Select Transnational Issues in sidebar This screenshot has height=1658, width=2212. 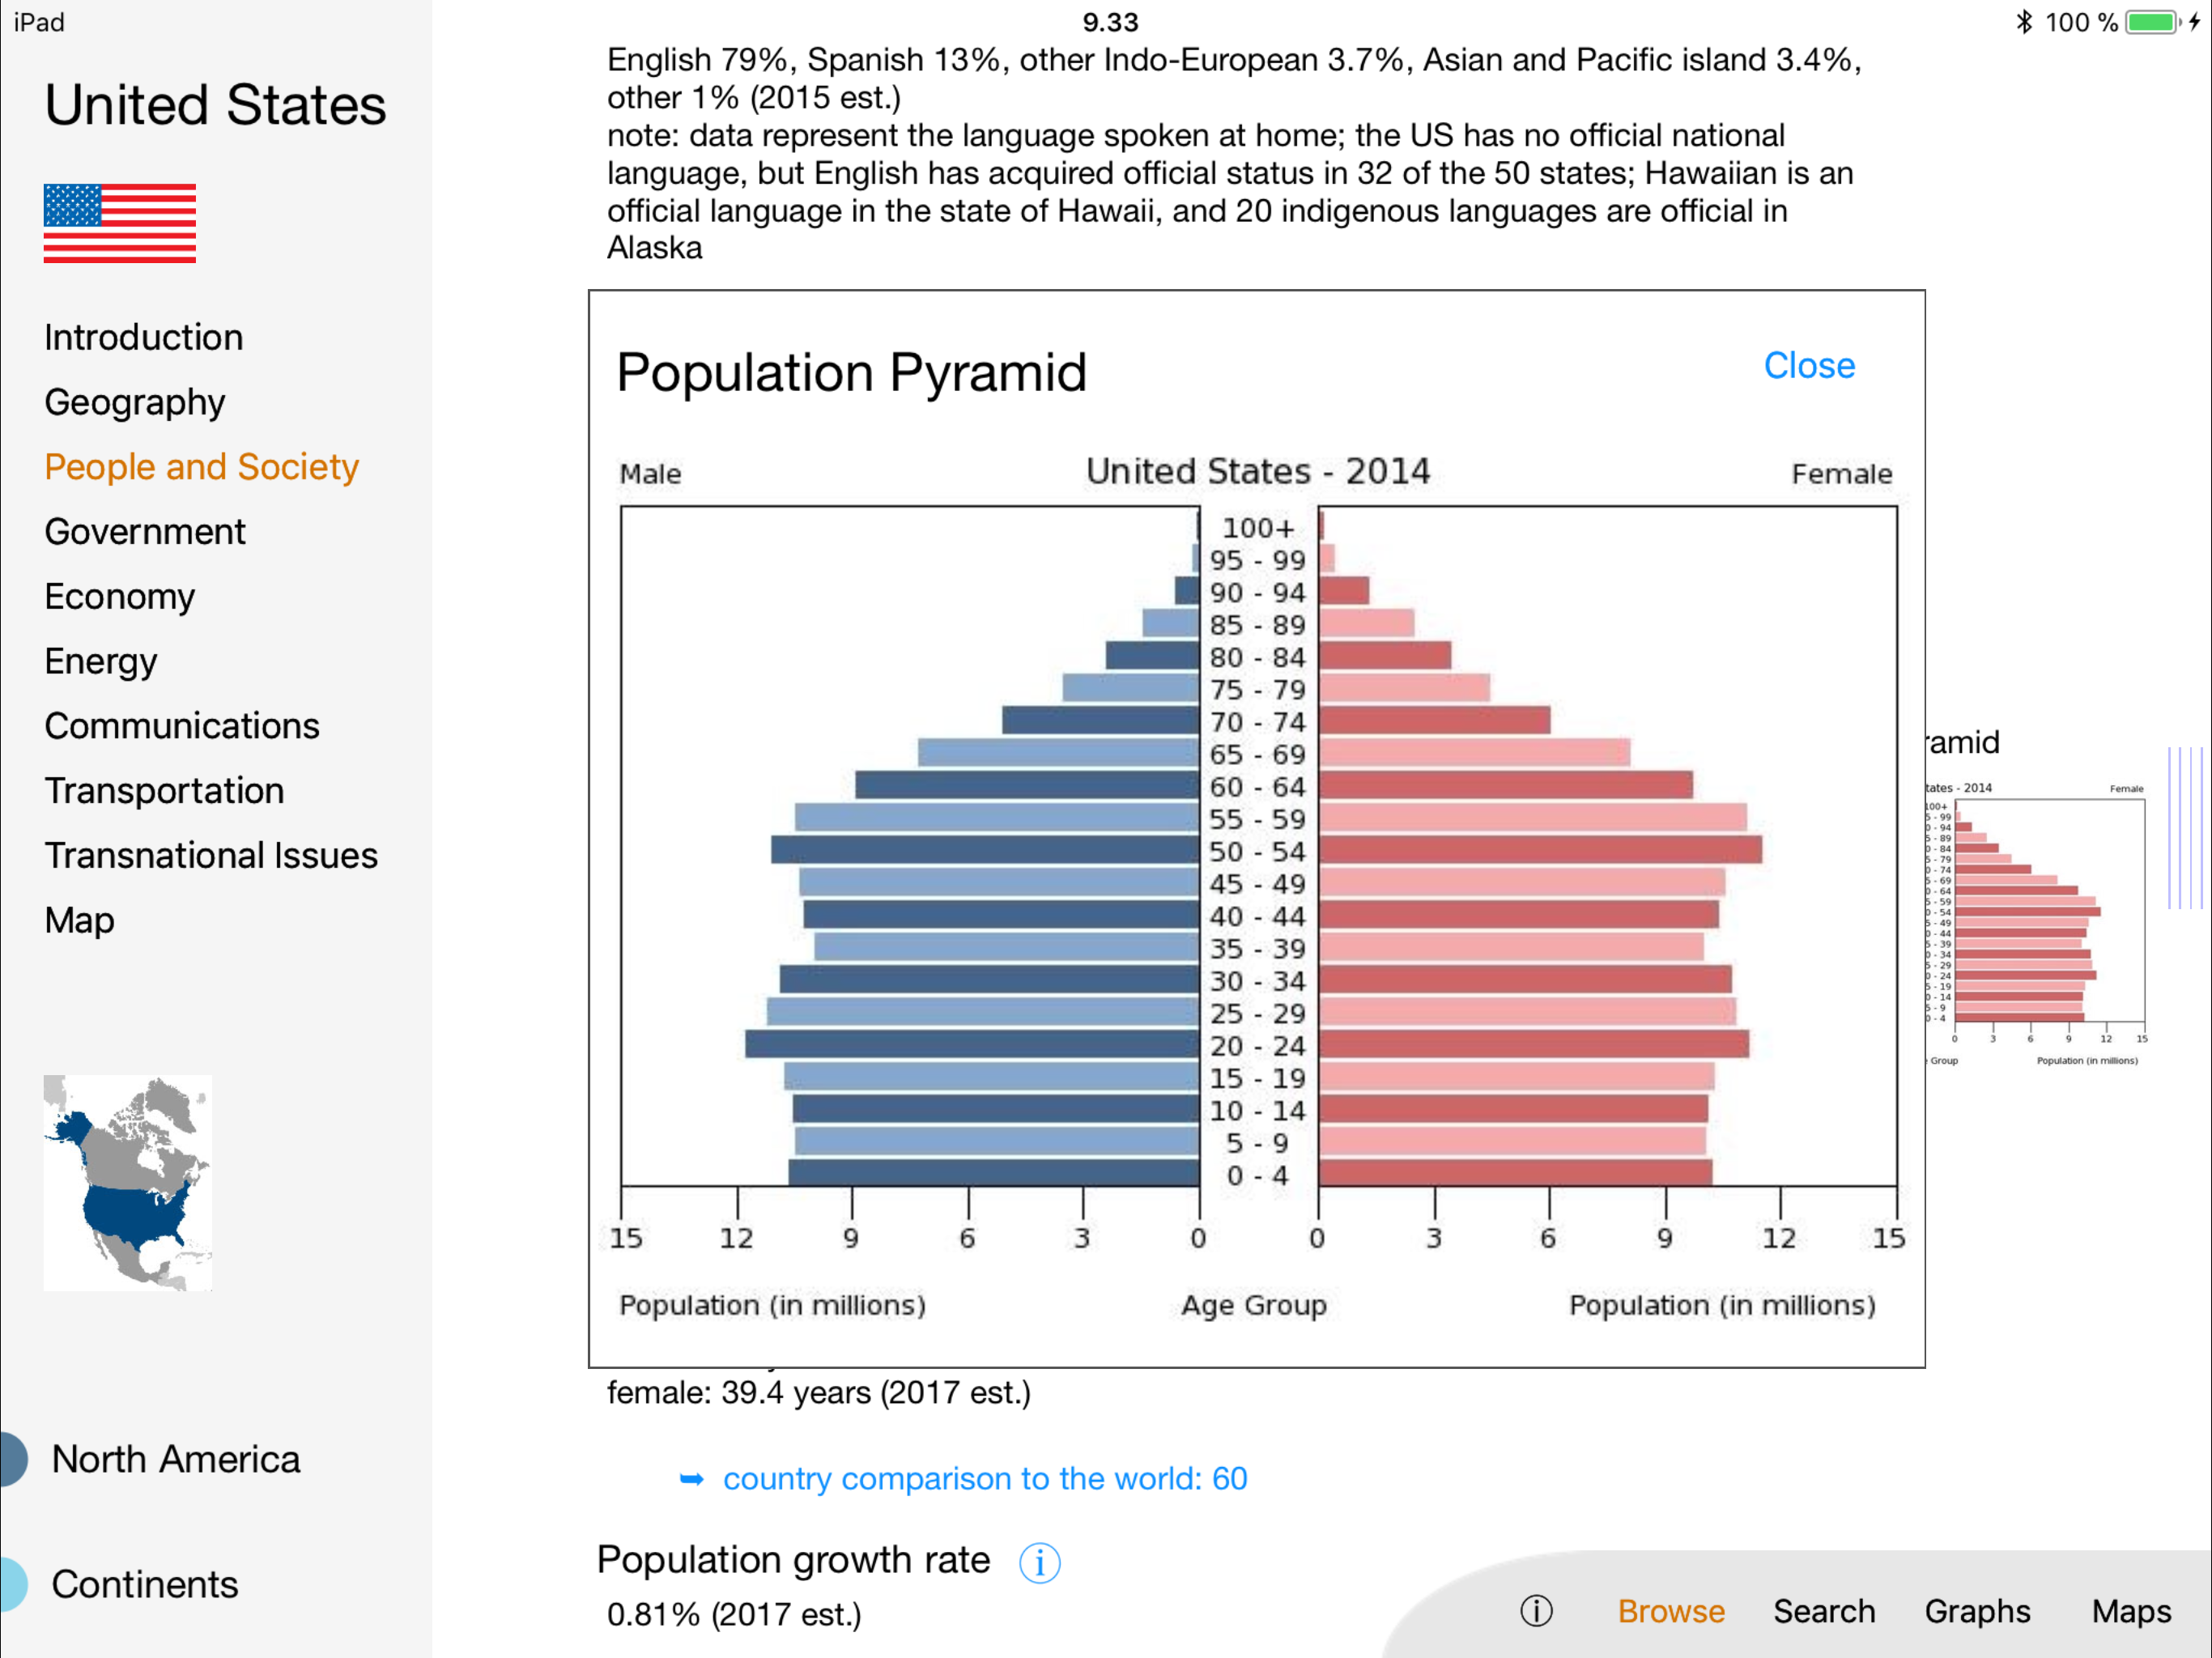pos(211,855)
